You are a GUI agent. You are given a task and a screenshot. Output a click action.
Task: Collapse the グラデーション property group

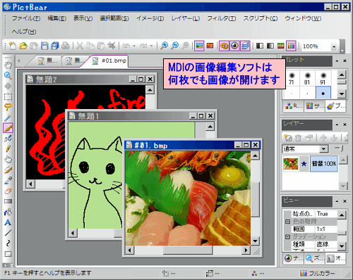click(287, 236)
